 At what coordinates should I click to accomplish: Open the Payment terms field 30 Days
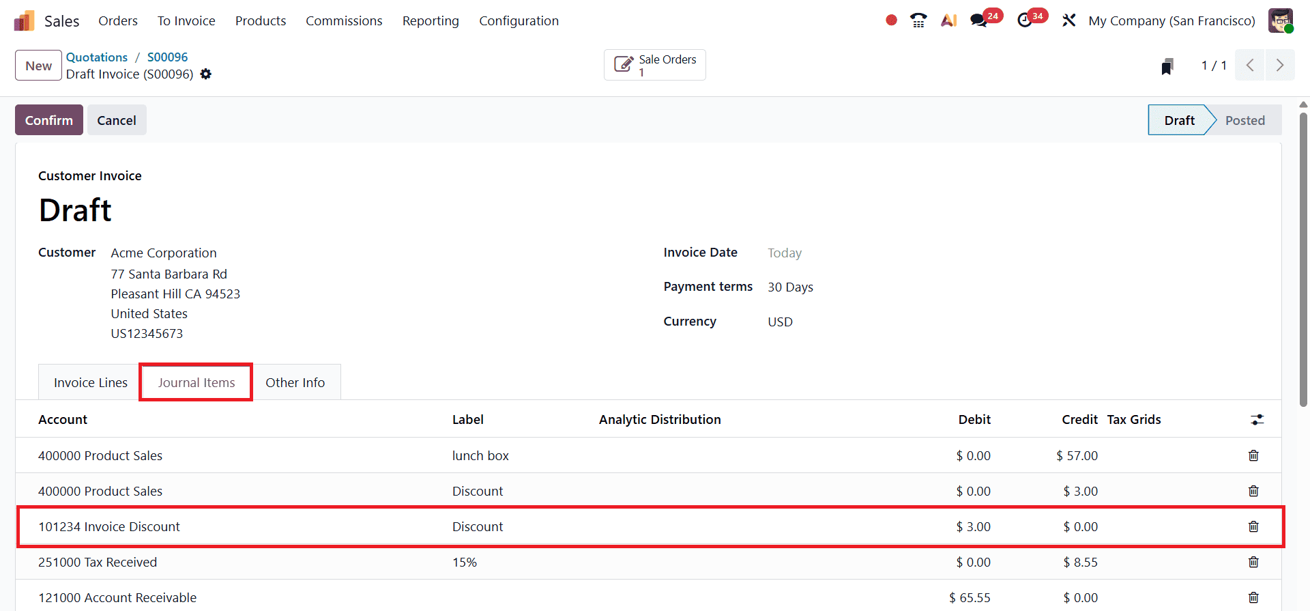pyautogui.click(x=790, y=287)
